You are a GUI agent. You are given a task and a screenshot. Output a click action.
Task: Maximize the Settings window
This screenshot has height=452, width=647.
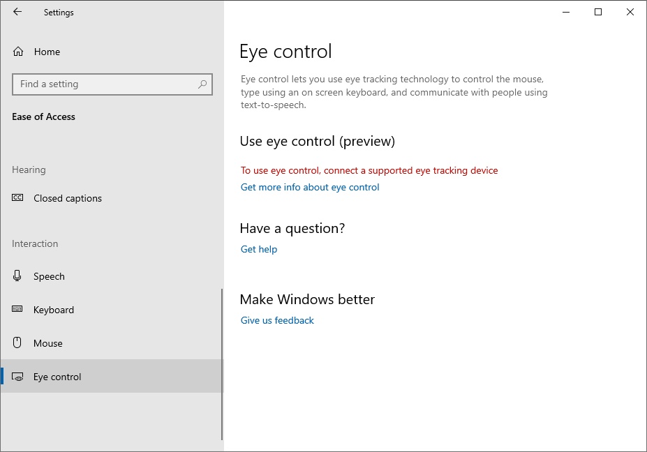point(598,12)
